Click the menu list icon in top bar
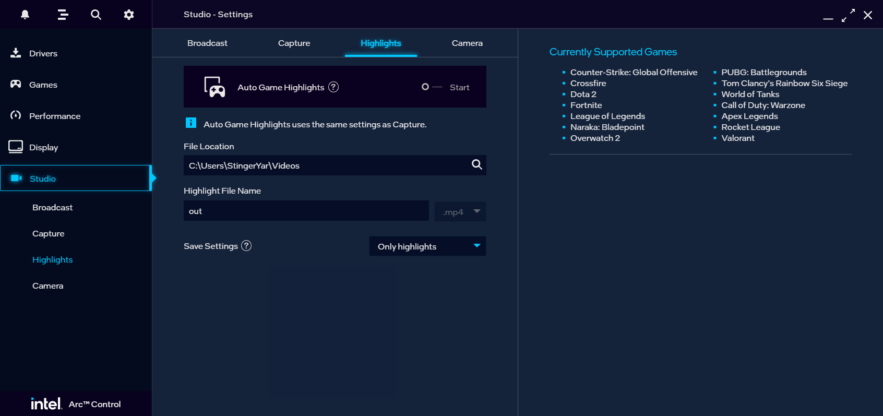 pyautogui.click(x=63, y=15)
